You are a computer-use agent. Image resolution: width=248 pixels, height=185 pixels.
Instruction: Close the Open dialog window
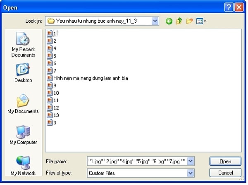click(x=239, y=7)
